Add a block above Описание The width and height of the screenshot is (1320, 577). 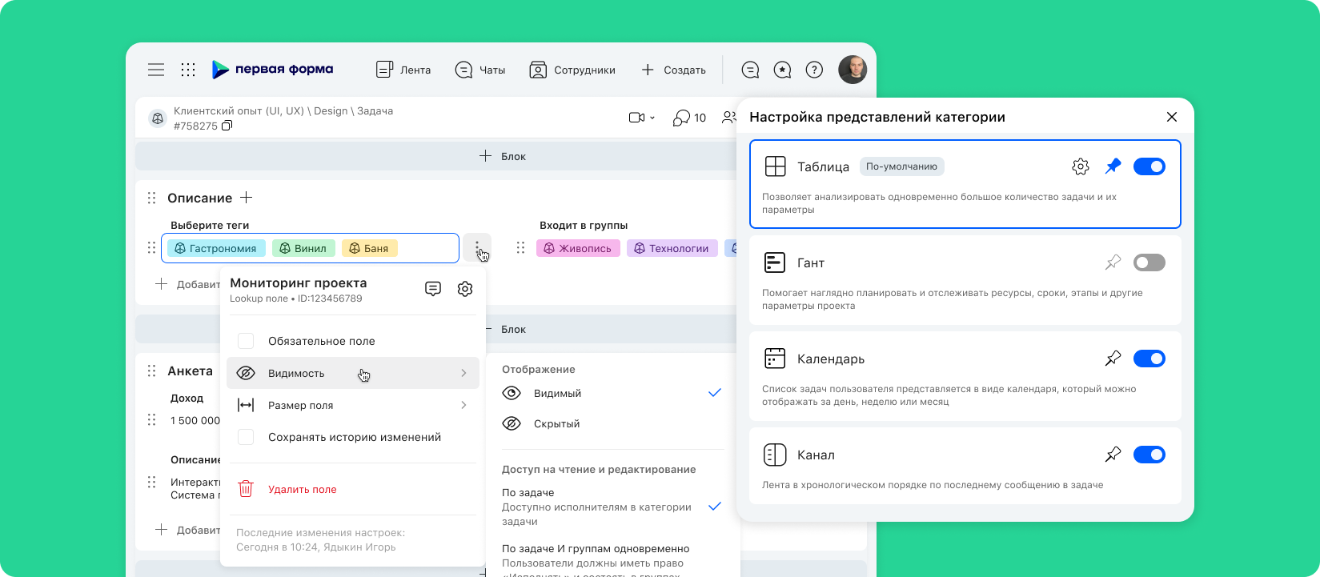502,156
